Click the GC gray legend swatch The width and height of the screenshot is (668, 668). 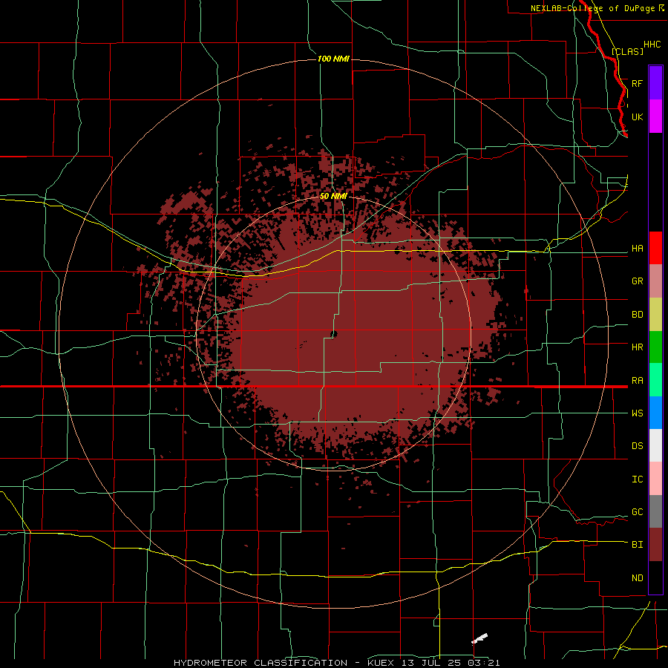coord(655,511)
